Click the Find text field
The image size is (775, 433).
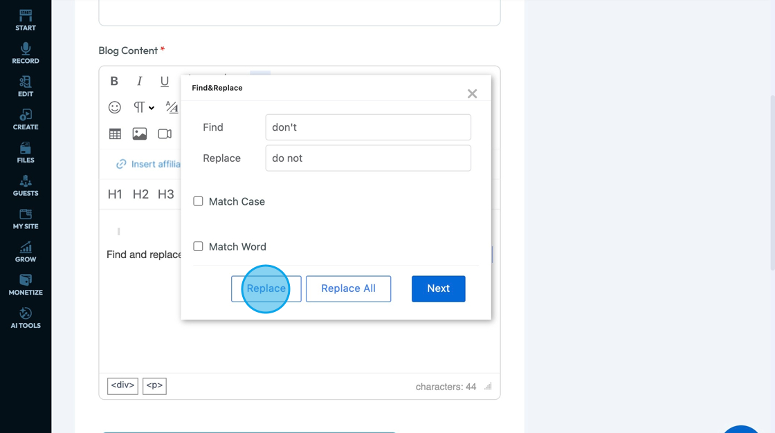pos(368,127)
